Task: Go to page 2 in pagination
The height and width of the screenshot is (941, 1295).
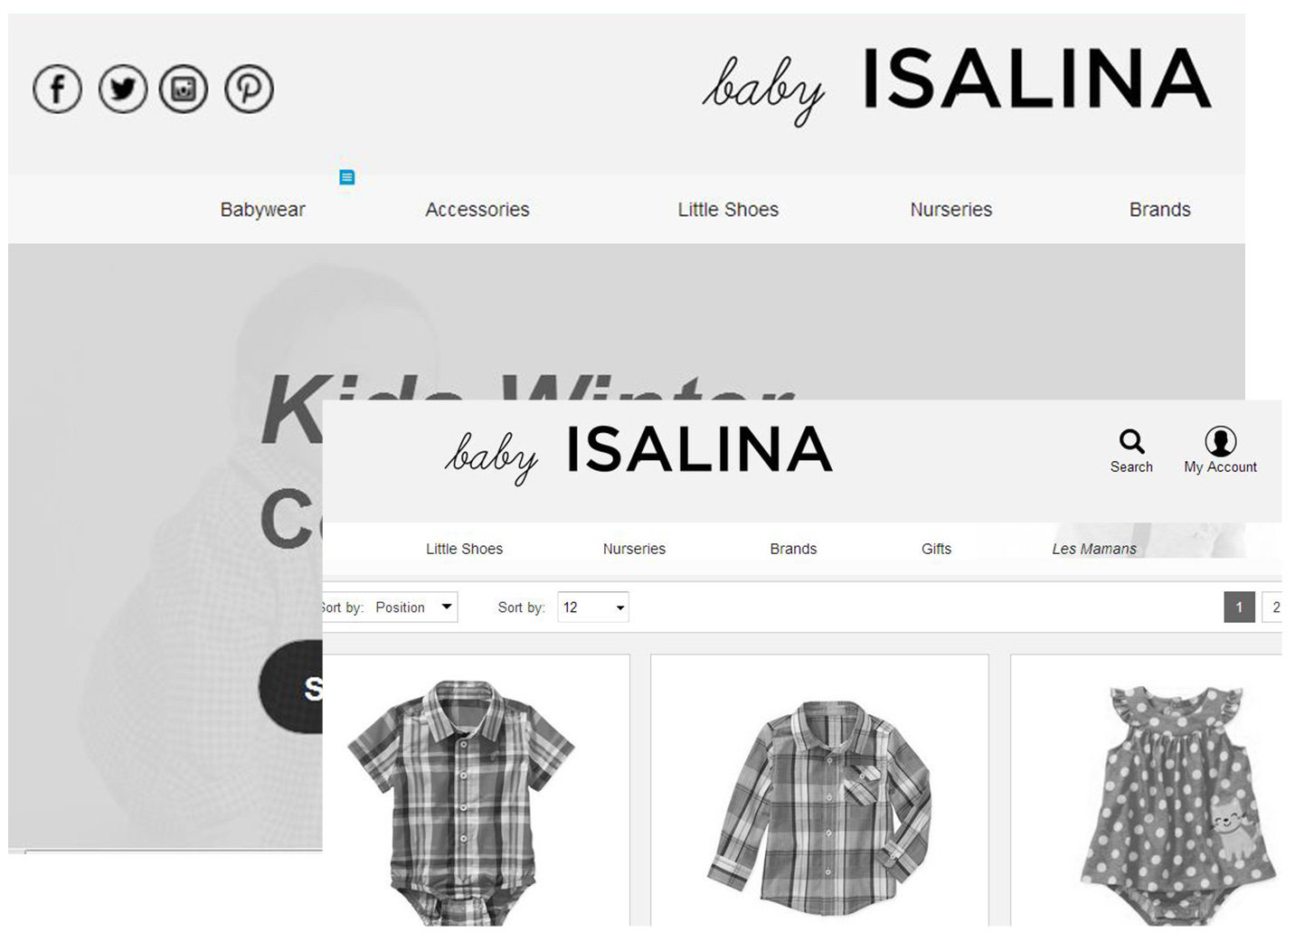Action: click(1273, 607)
